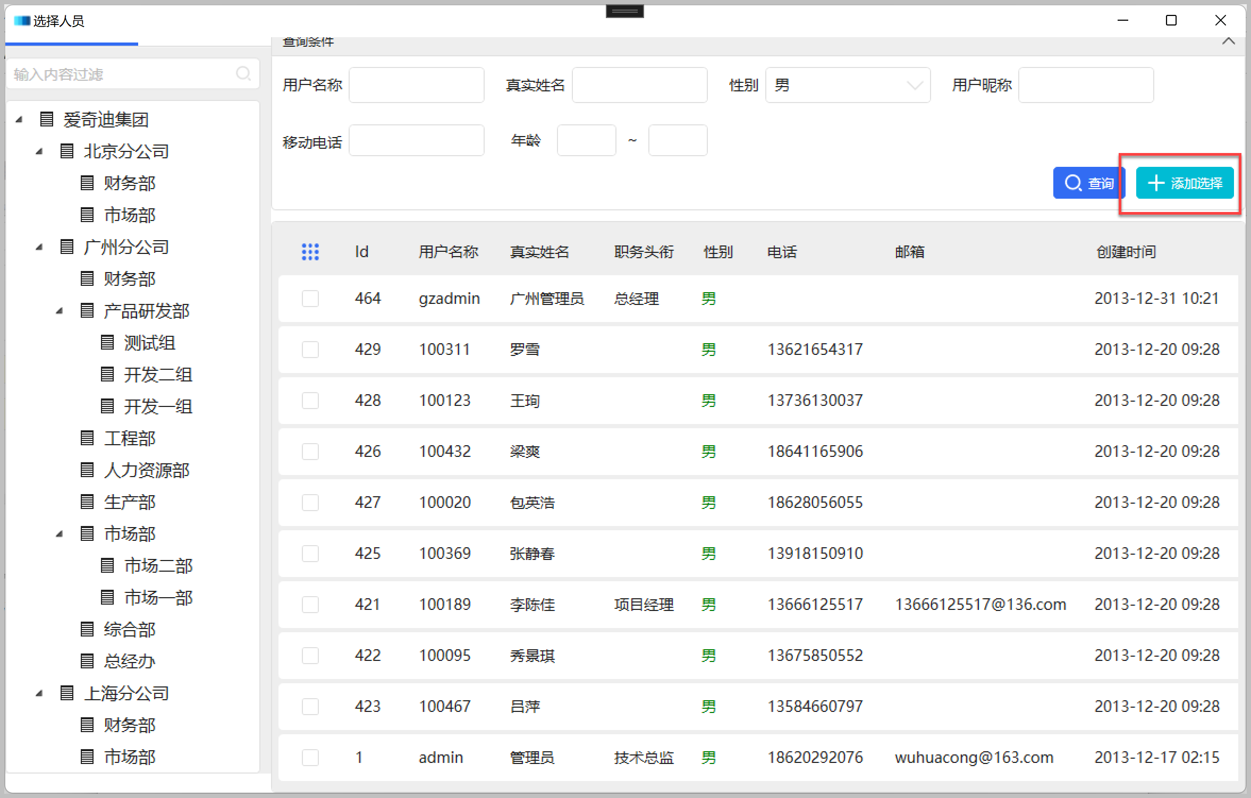Click the 项目经理 title cell
1251x798 pixels.
click(644, 605)
